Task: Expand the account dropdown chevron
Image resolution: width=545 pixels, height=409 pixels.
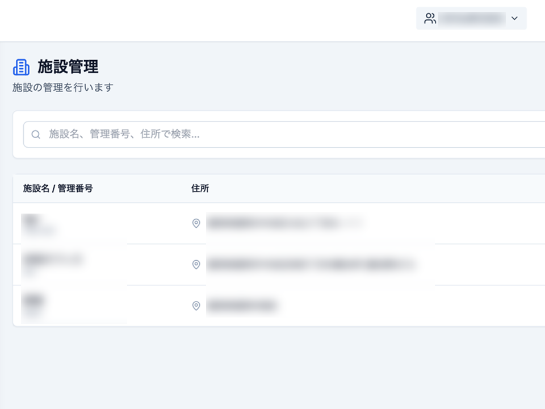Action: pos(514,19)
